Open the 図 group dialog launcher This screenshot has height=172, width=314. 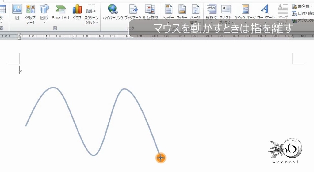point(55,28)
